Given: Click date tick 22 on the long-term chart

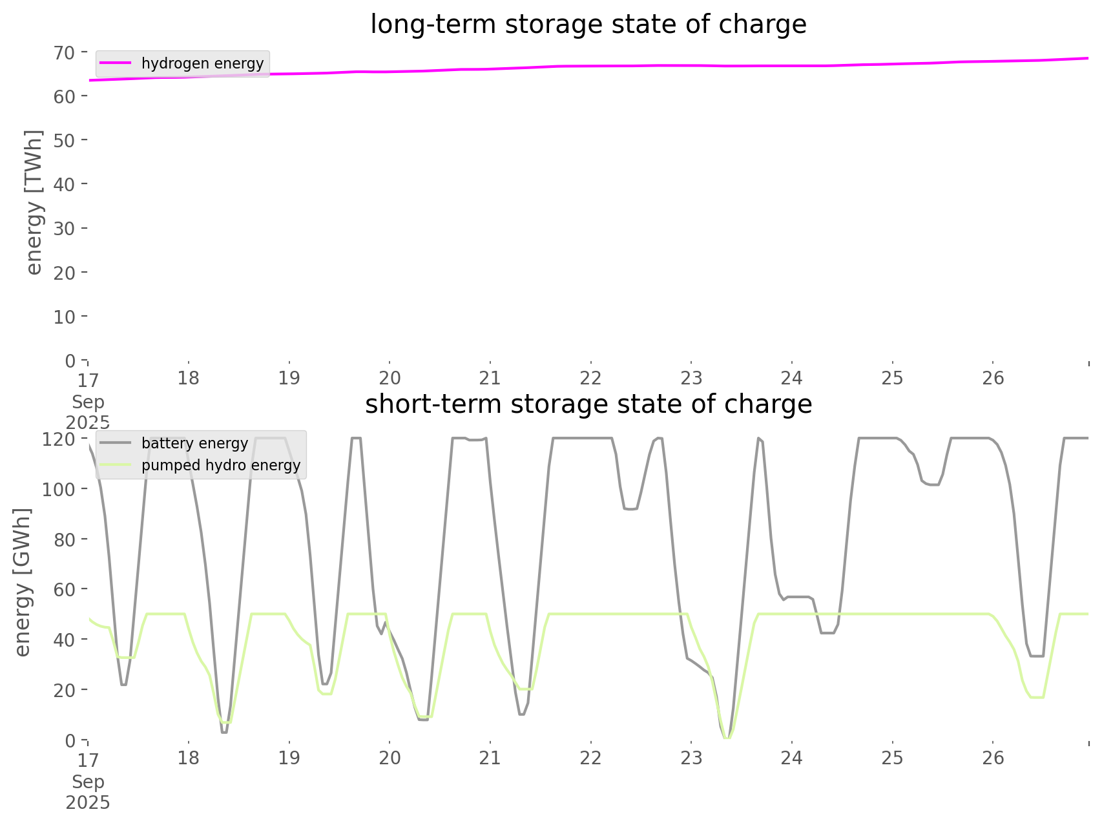Looking at the screenshot, I should click(x=590, y=378).
